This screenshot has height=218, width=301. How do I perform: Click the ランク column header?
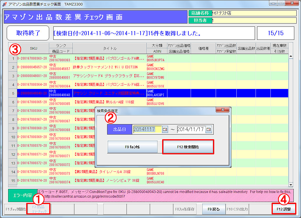[61, 45]
